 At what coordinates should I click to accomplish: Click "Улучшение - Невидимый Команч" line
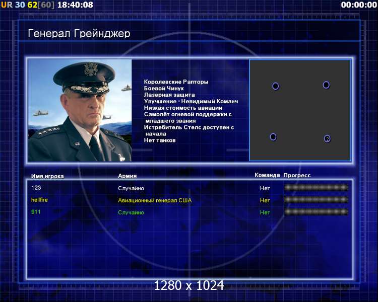tap(191, 101)
